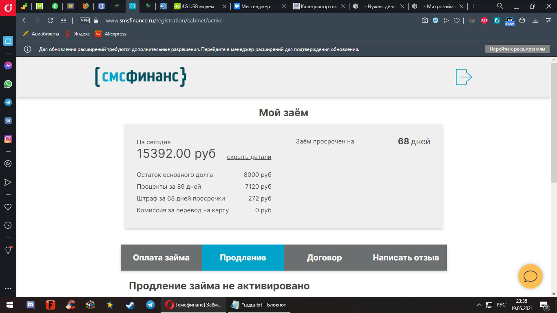Toggle the VPN badge in address bar
The image size is (557, 313).
click(84, 20)
